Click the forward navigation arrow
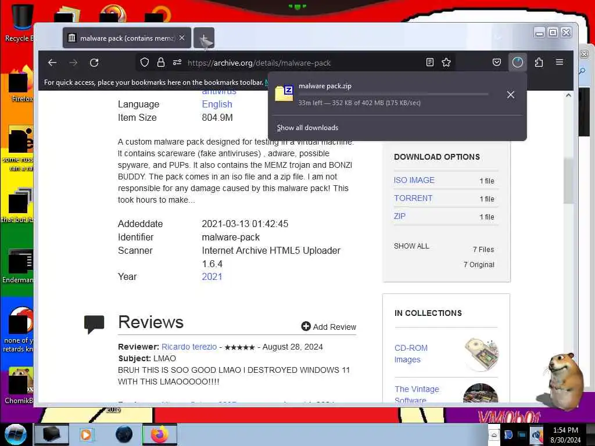The image size is (595, 446). click(x=73, y=63)
